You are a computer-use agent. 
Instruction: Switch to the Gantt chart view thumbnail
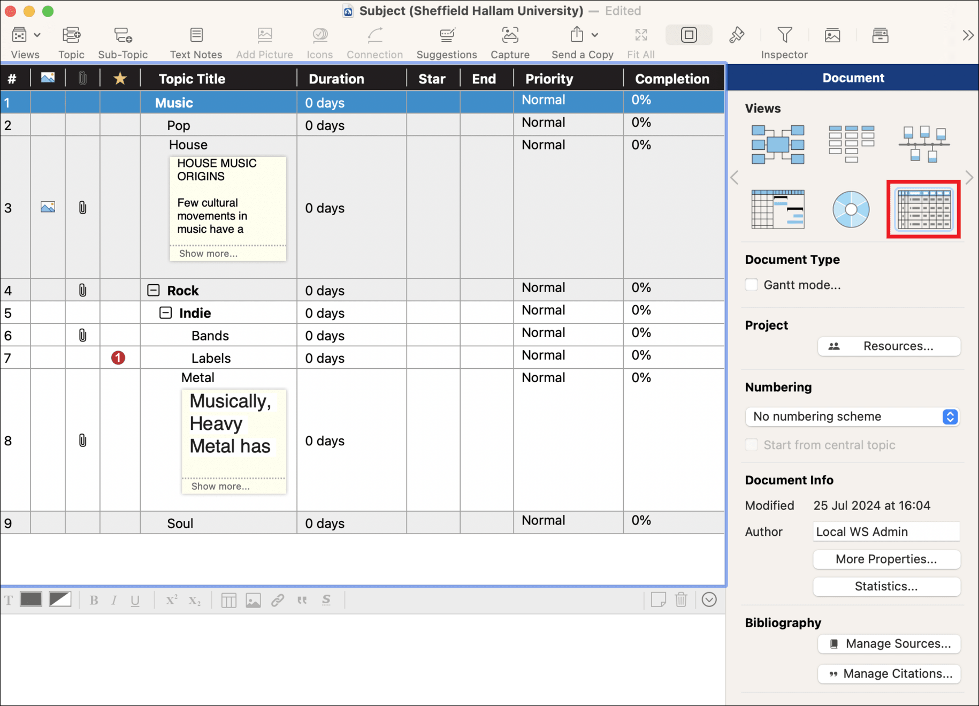778,209
